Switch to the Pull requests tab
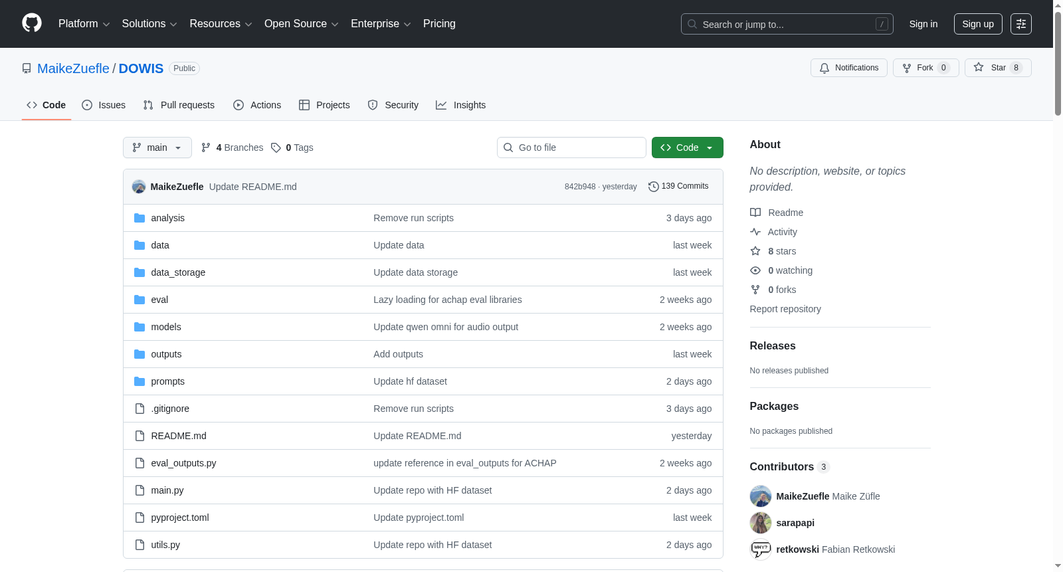1063x572 pixels. coord(179,105)
